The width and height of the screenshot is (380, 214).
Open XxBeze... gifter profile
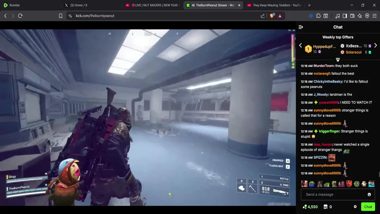coord(354,46)
